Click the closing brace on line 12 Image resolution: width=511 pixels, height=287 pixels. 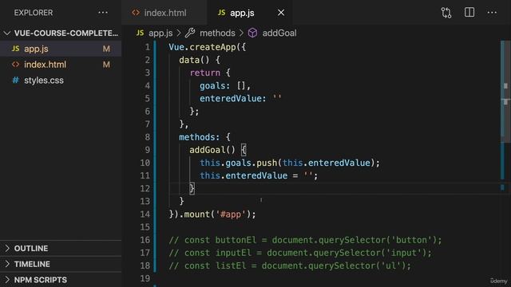point(192,188)
